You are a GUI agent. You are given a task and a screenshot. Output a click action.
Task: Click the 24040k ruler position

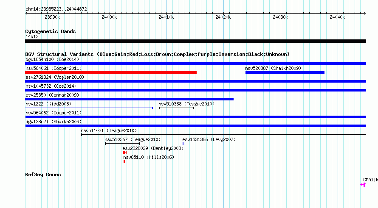(x=337, y=17)
